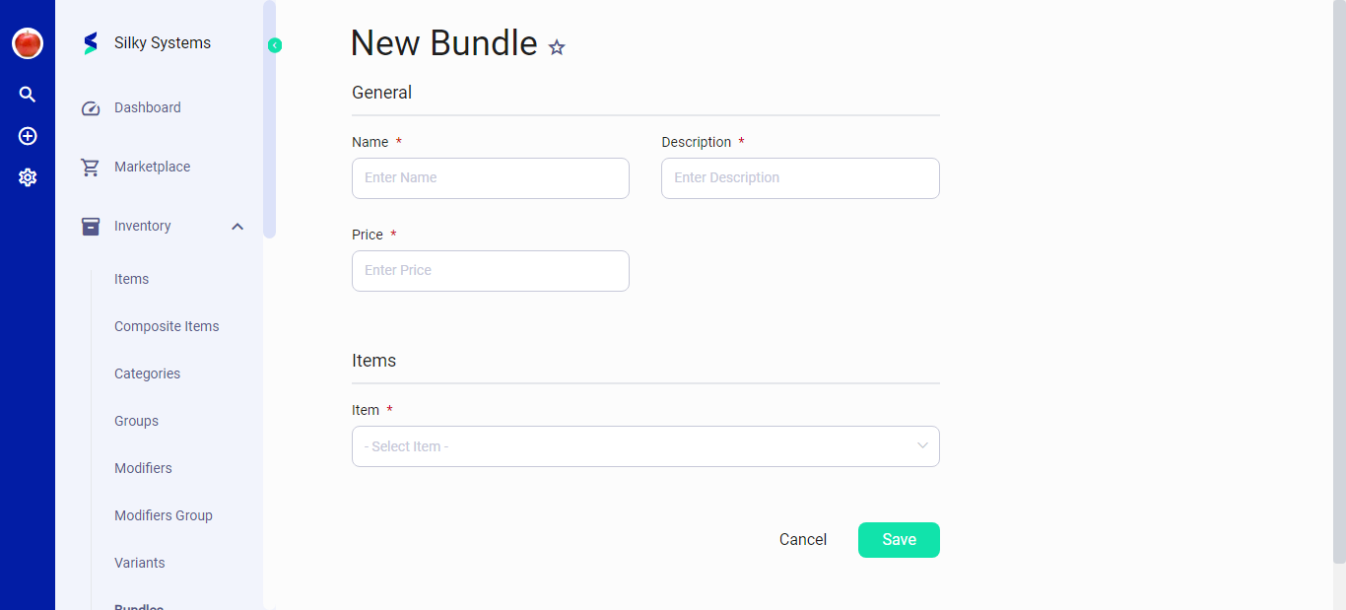Click the apple profile avatar
Image resolution: width=1346 pixels, height=610 pixels.
click(27, 43)
